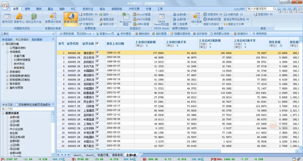Open 三板股票 quotes
Screen dimensions: 303x161
pyautogui.click(x=180, y=24)
